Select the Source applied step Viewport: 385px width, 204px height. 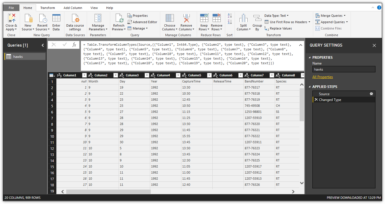pos(344,94)
